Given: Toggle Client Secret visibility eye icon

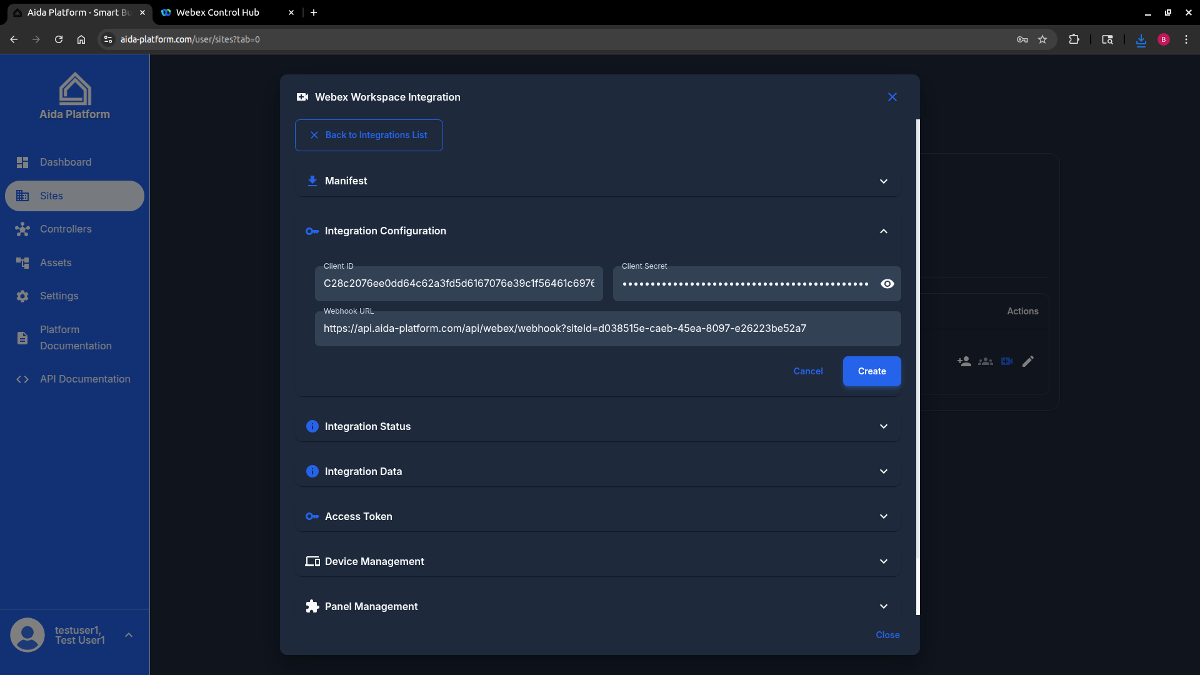Looking at the screenshot, I should pyautogui.click(x=887, y=284).
